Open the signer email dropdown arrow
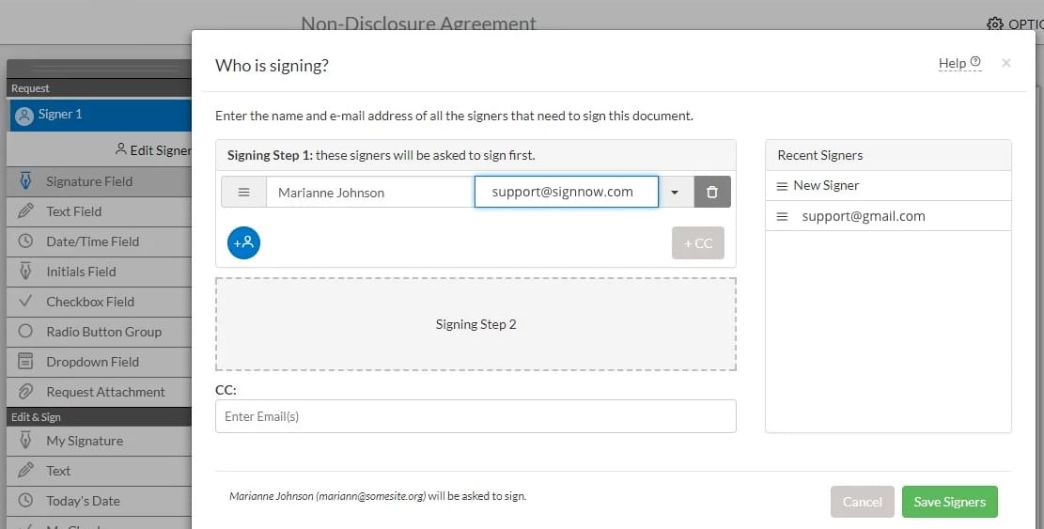1044x529 pixels. (x=675, y=192)
